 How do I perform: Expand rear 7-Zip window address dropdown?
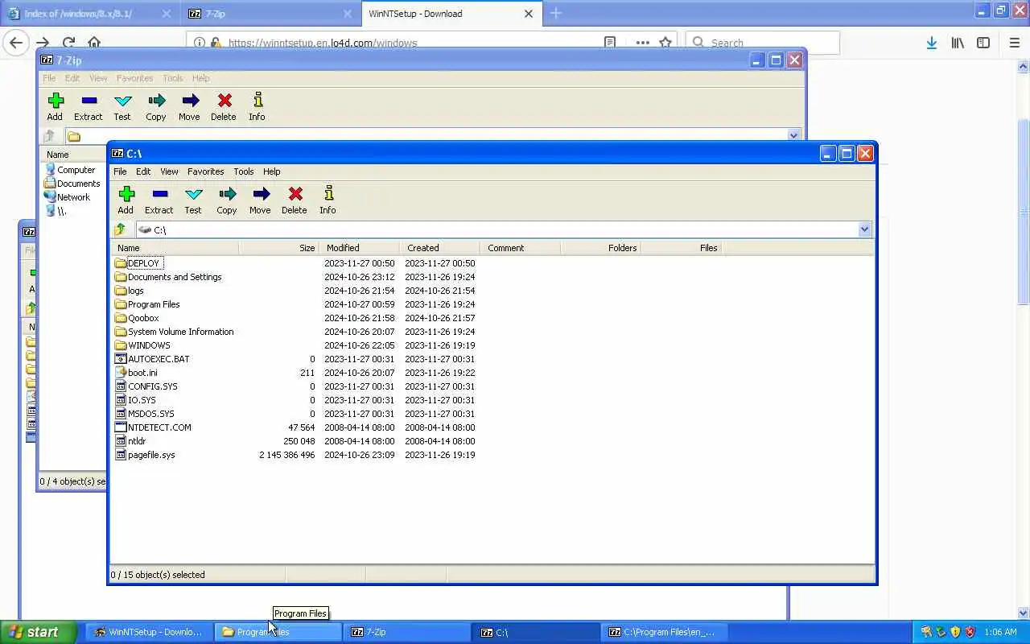793,136
